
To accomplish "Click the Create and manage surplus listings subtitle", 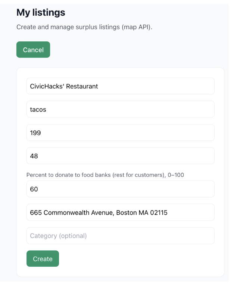I will [84, 27].
